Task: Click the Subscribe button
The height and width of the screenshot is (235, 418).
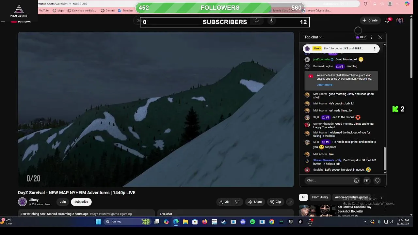Action: (81, 202)
